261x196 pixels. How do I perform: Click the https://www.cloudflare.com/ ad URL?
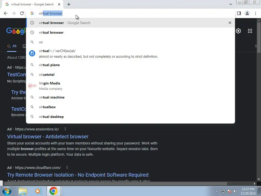pos(38,168)
